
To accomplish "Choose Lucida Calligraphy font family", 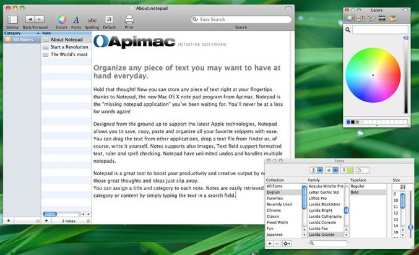I will [x=326, y=217].
